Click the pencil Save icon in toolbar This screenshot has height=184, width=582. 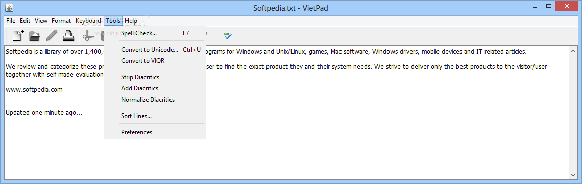(52, 36)
